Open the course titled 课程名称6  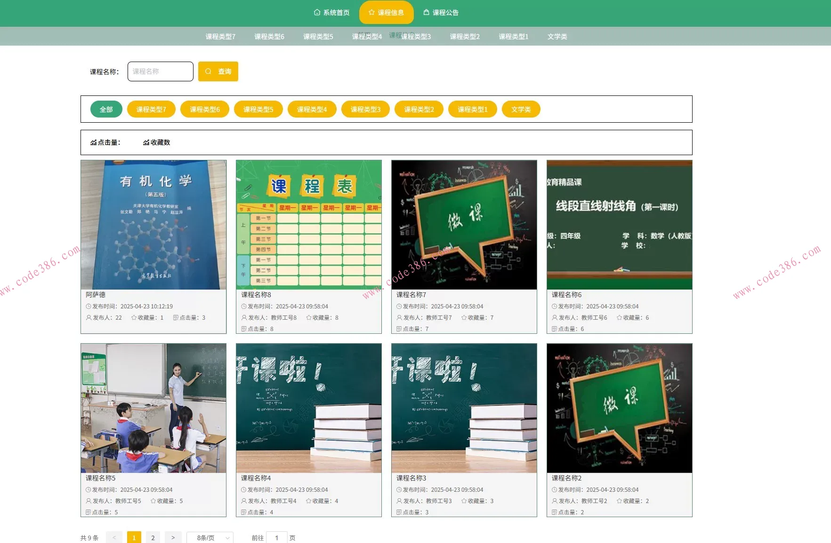(567, 295)
